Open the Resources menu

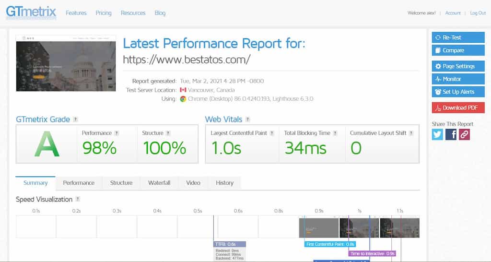coord(133,13)
